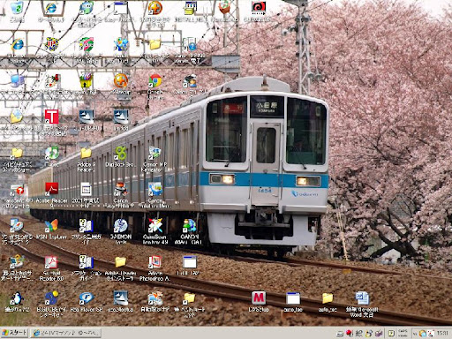Image resolution: width=452 pixels, height=339 pixels.
Task: Select the blue icon with yellow moon
Action: click(51, 298)
